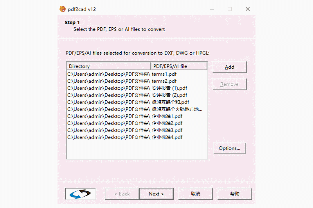Open the Options dialog
The height and width of the screenshot is (208, 313).
click(230, 148)
